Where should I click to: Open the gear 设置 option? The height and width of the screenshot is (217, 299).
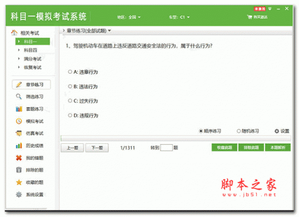pyautogui.click(x=282, y=131)
